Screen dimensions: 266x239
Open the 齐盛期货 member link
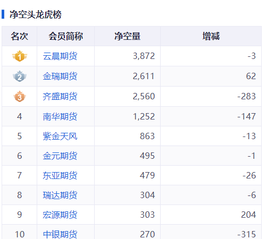(x=60, y=97)
